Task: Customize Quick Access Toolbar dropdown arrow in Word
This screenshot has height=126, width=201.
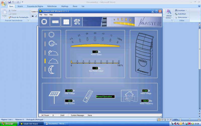Action: 22,2
